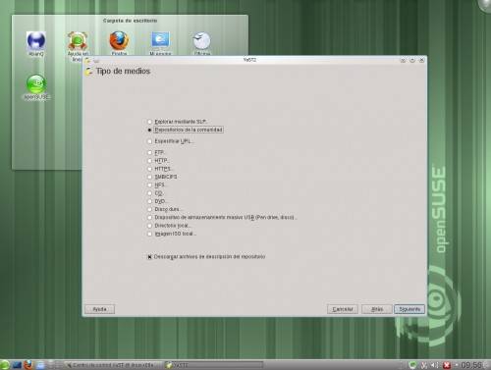Click the desktop icon next to the launcher
491x370 pixels.
17,365
